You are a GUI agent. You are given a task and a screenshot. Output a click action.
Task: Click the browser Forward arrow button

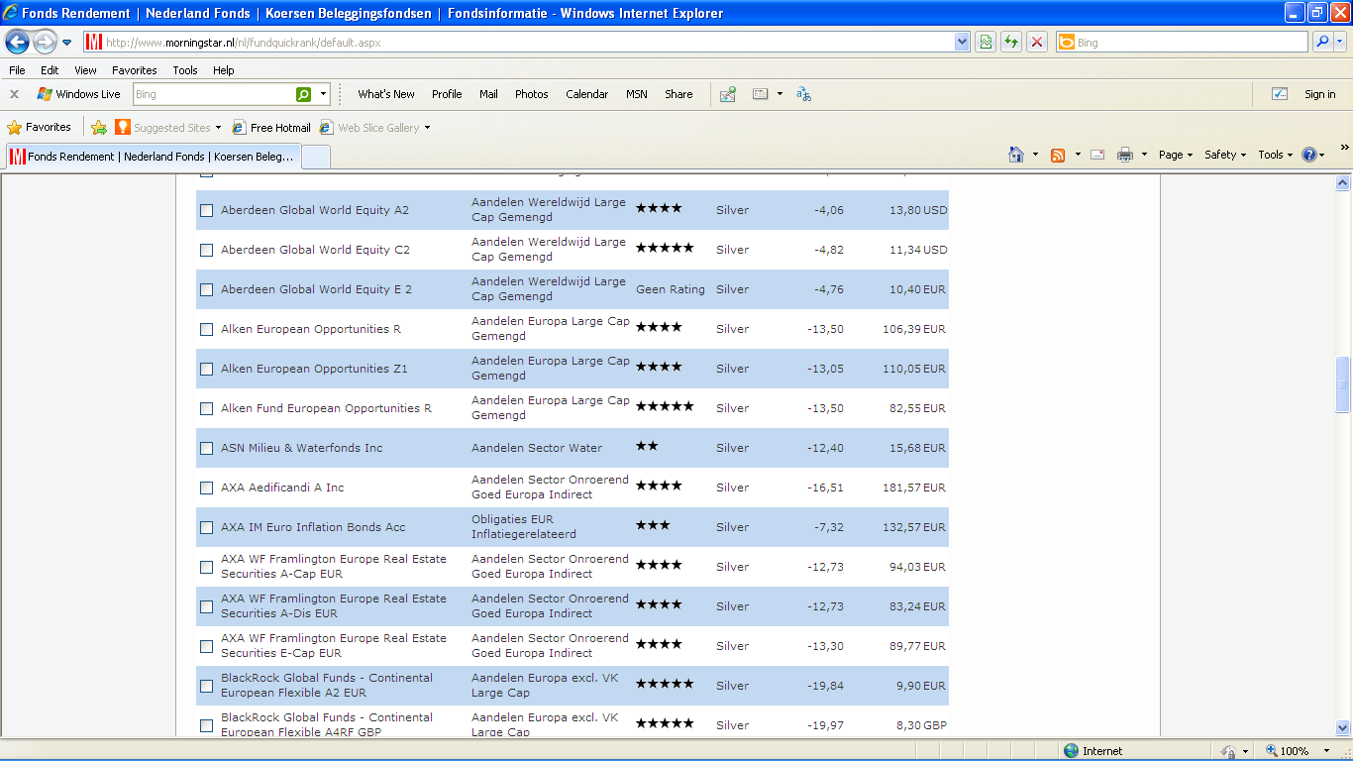46,42
